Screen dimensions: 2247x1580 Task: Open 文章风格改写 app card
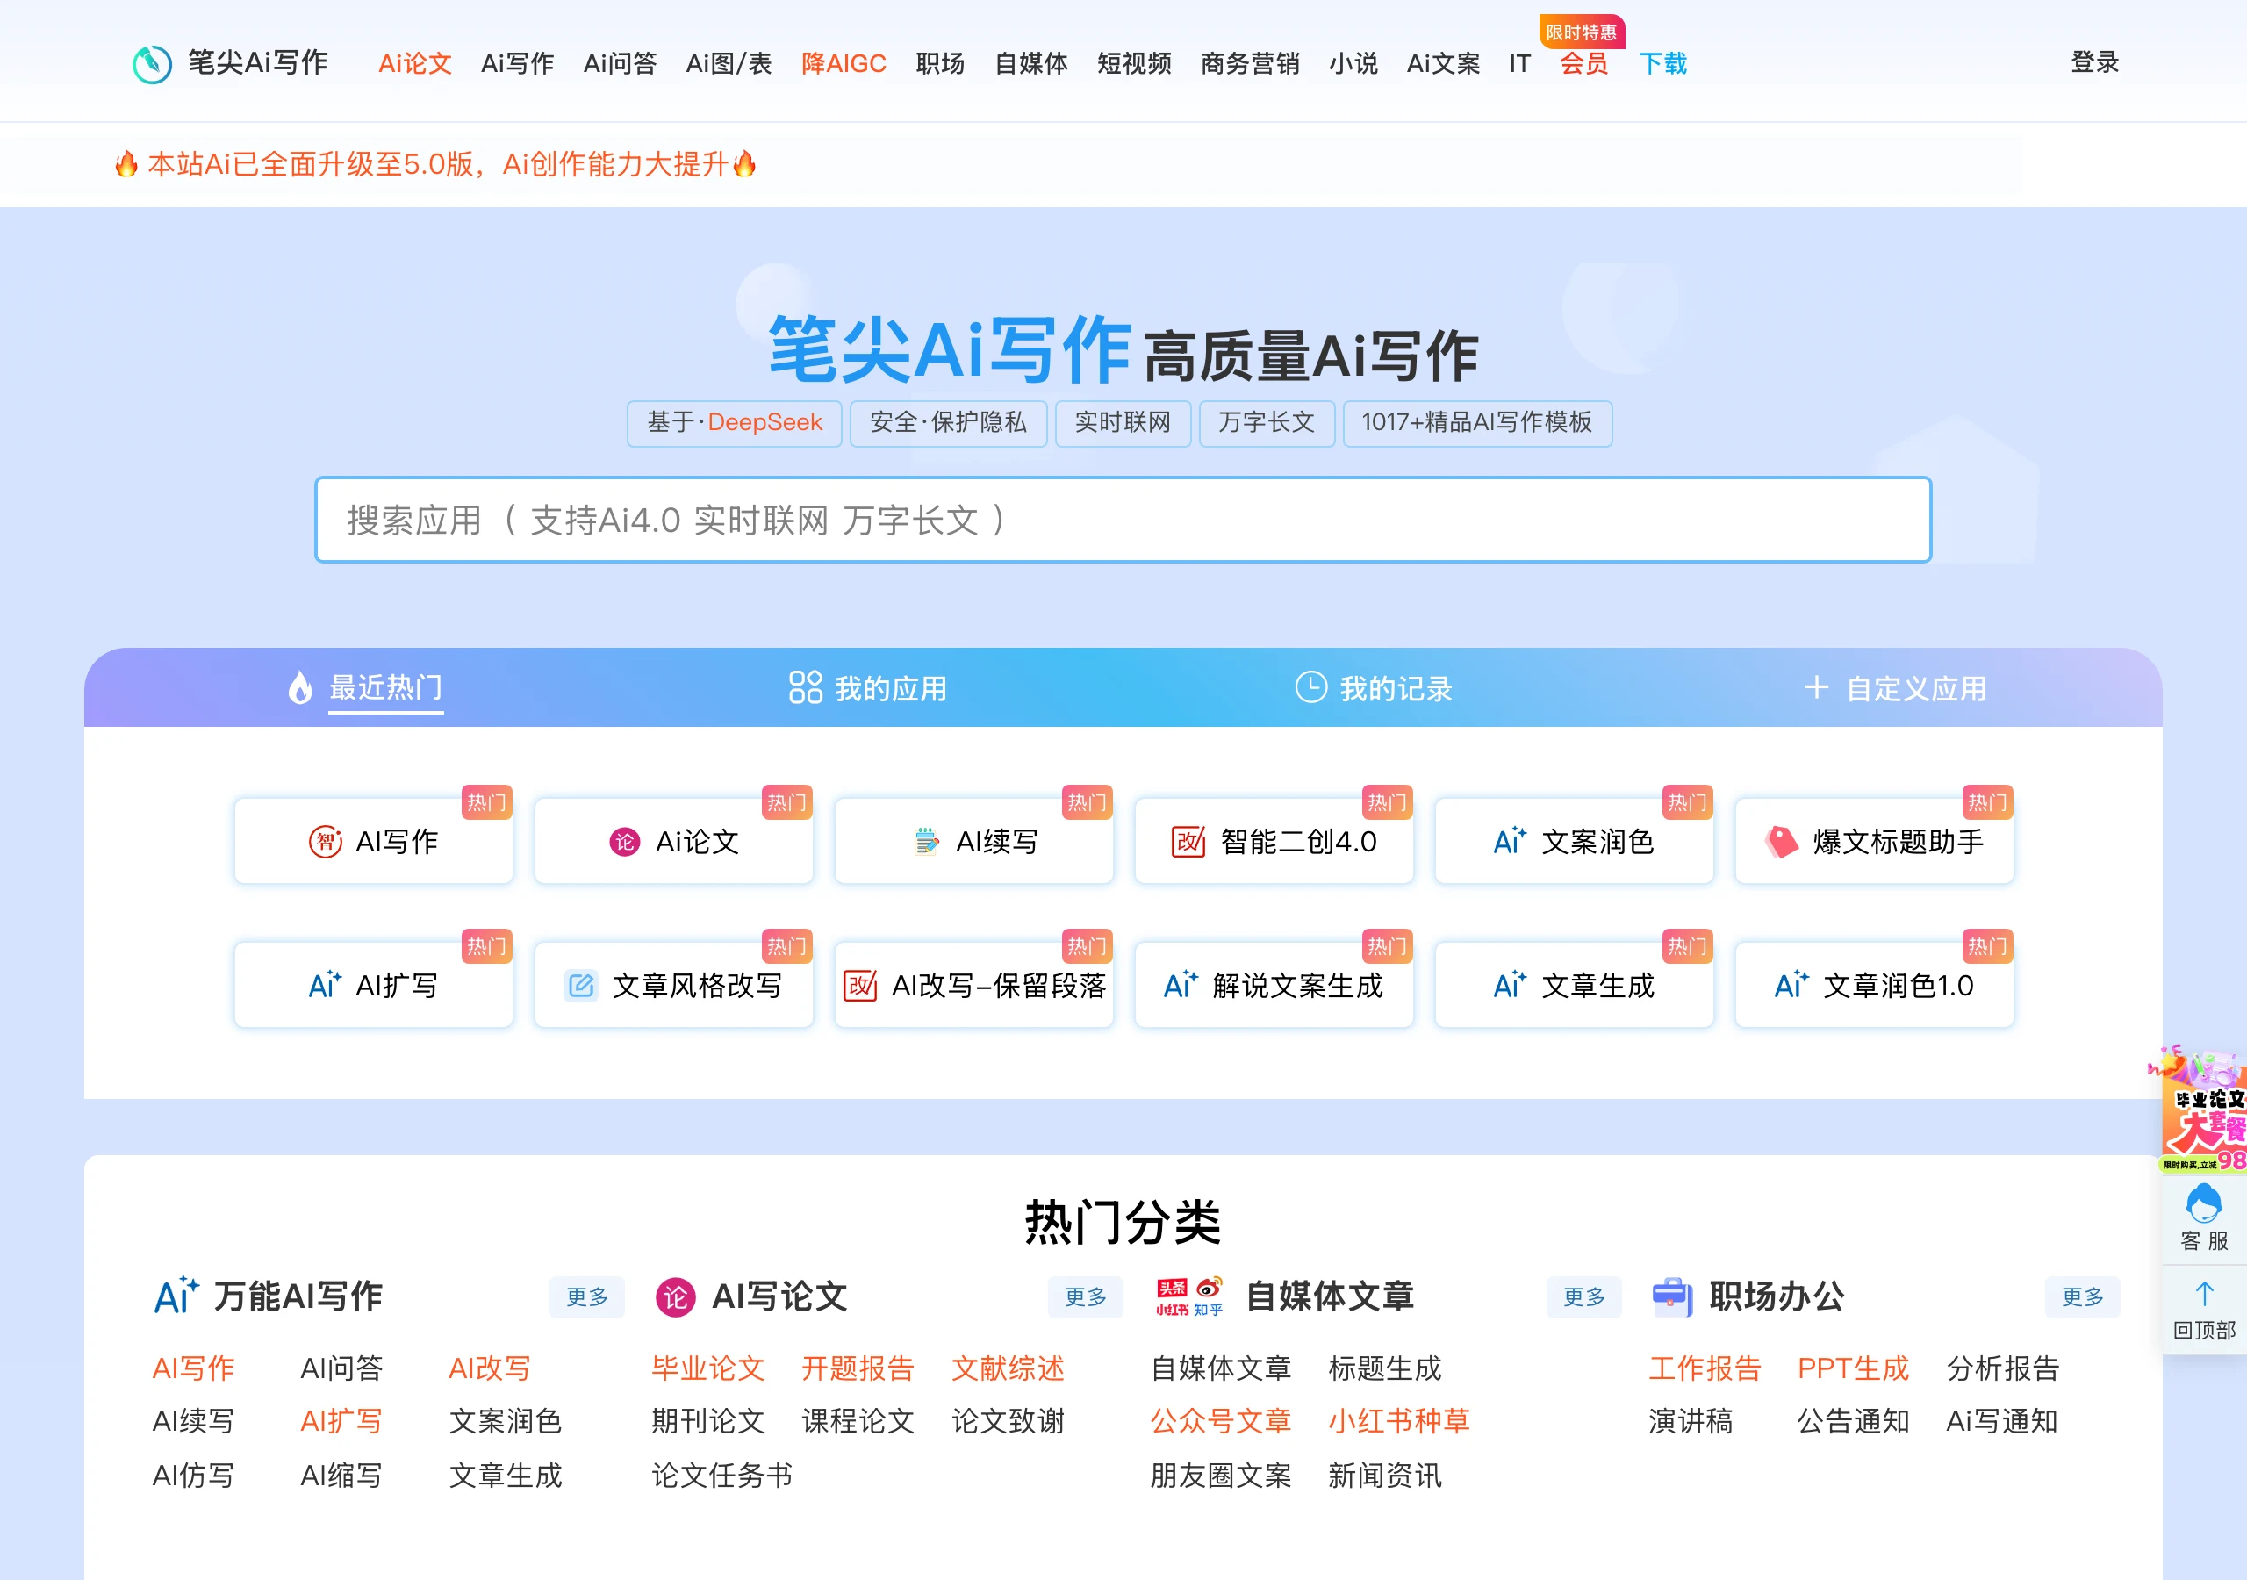[673, 985]
